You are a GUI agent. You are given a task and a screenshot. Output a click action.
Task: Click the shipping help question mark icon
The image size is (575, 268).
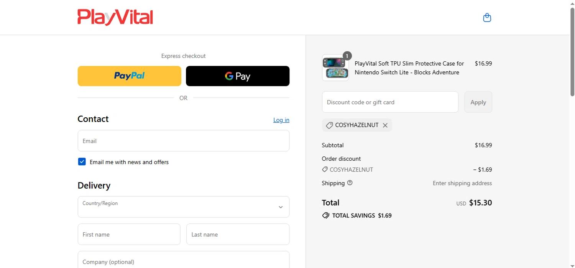pos(350,183)
